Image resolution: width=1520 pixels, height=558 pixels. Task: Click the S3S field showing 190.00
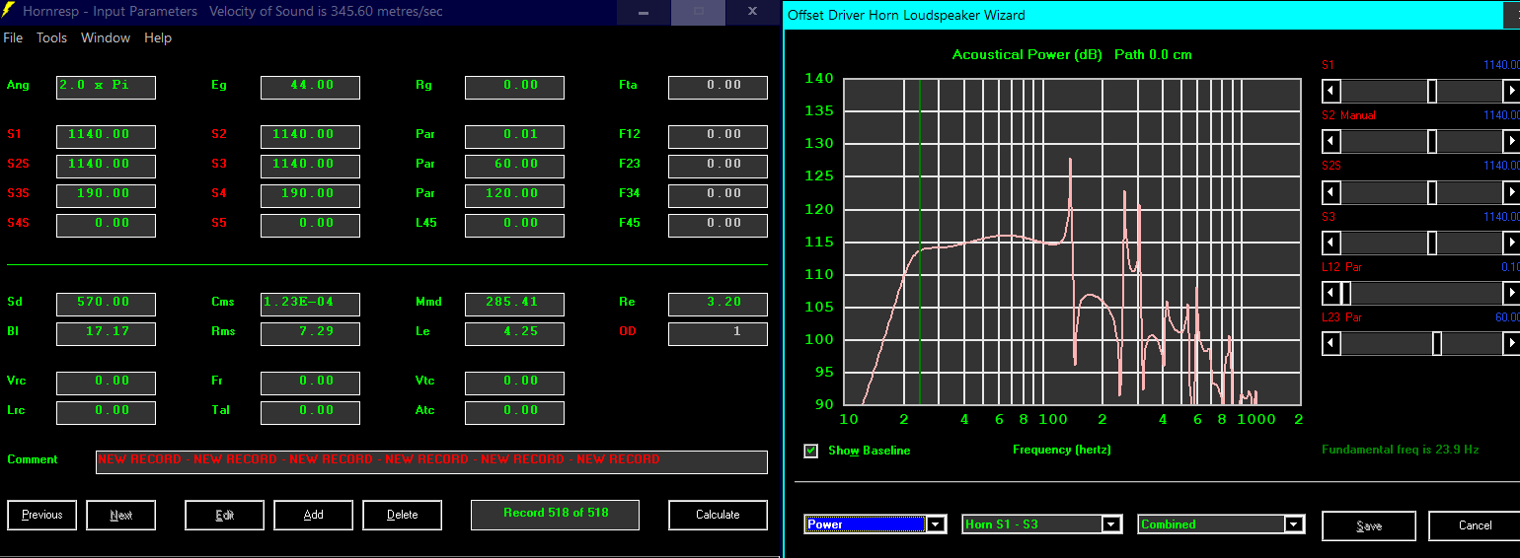pyautogui.click(x=106, y=195)
